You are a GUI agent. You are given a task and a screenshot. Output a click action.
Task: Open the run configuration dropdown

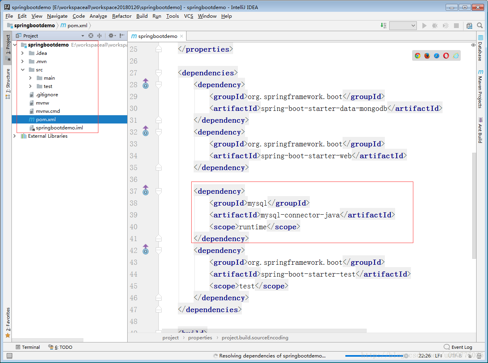click(403, 25)
